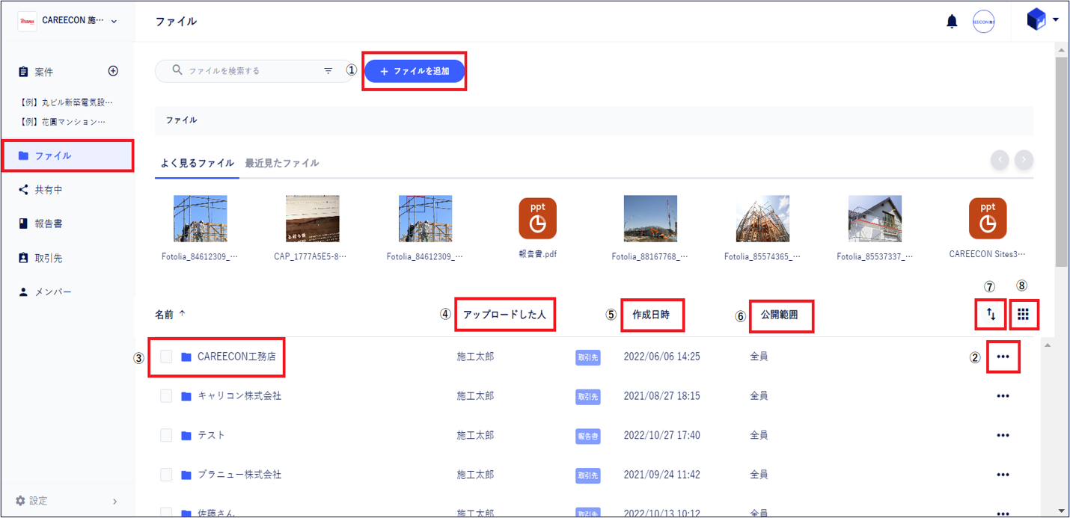Click the 取引先 contact icon in the sidebar
The image size is (1070, 518).
23,258
